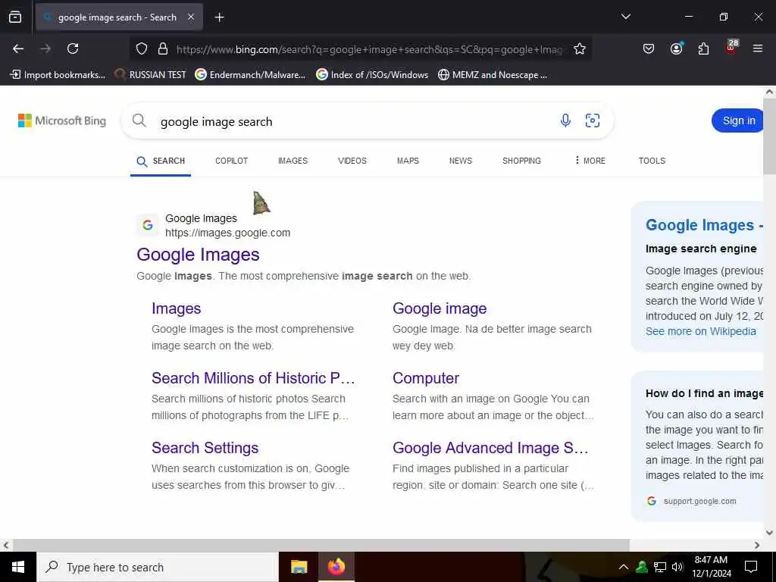Open the Computer sublink
This screenshot has width=776, height=582.
click(x=426, y=378)
